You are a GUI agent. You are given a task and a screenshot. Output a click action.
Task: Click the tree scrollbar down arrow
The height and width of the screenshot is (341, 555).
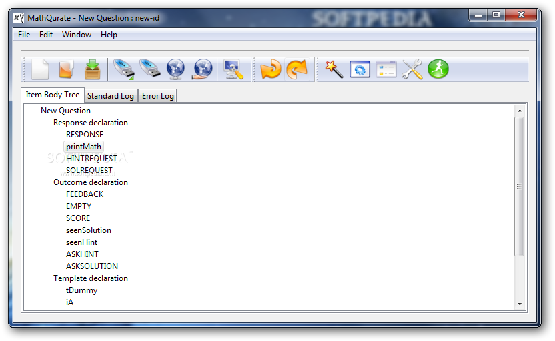(520, 304)
